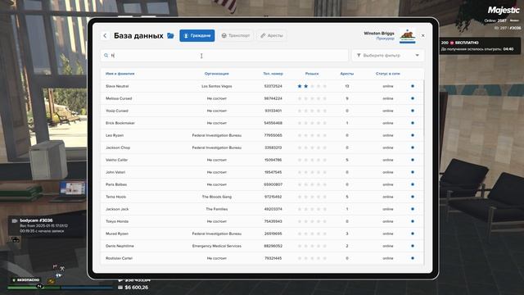Click the bodycam #3036 label in the game HUD
The image size is (524, 295).
[x=36, y=220]
